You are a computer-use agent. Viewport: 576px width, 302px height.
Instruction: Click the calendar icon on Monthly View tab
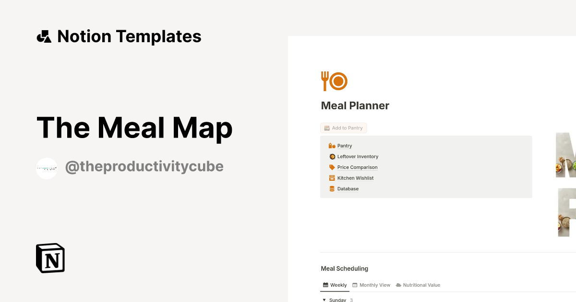(x=354, y=285)
